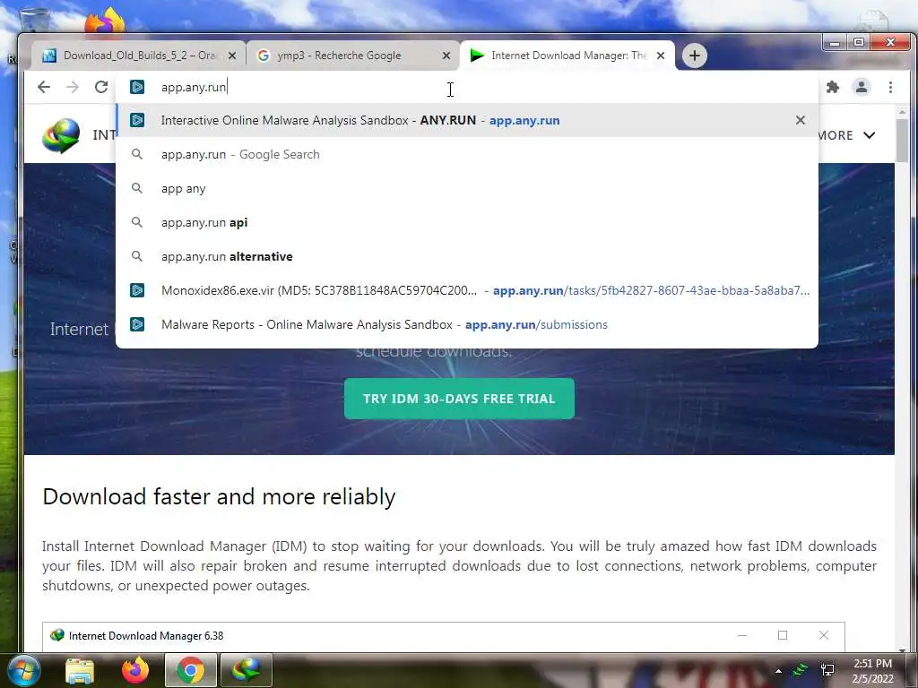The image size is (918, 688).
Task: Select Interactive Online Malware Analysis Sandbox suggestion
Action: point(467,120)
